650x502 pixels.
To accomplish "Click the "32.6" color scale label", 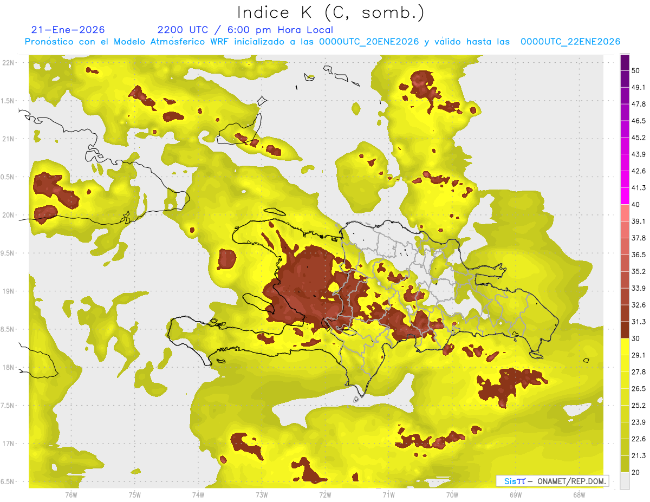I will [639, 305].
